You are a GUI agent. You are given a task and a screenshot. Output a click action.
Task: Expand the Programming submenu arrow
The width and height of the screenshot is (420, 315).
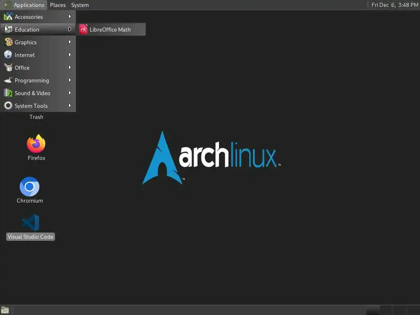pyautogui.click(x=70, y=80)
